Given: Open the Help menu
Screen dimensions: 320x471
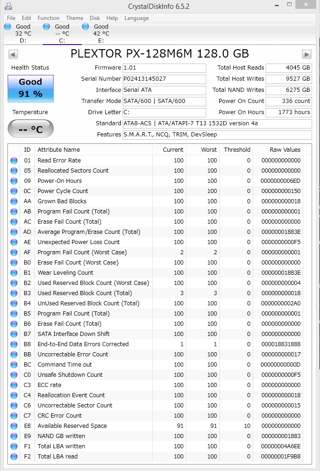Looking at the screenshot, I should [112, 18].
